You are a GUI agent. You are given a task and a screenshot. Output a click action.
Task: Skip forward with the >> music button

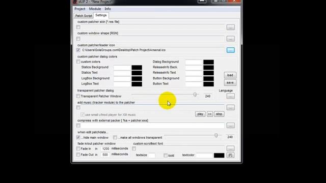tap(210, 114)
